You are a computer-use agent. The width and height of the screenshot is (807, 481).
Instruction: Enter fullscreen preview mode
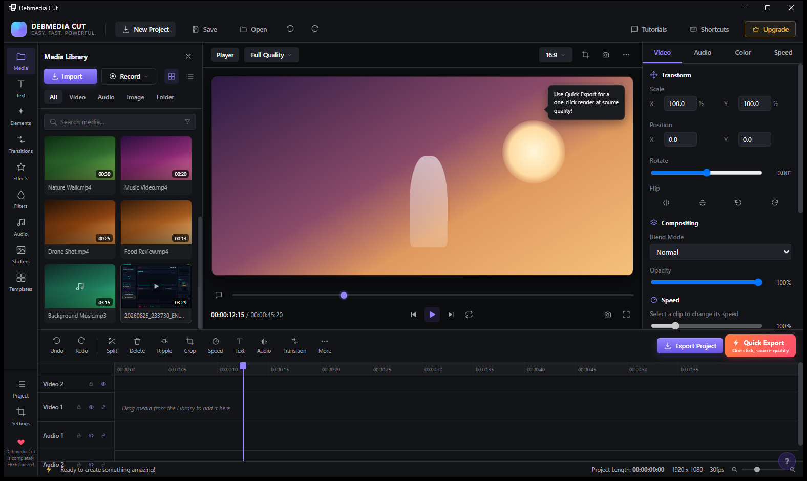coord(626,315)
